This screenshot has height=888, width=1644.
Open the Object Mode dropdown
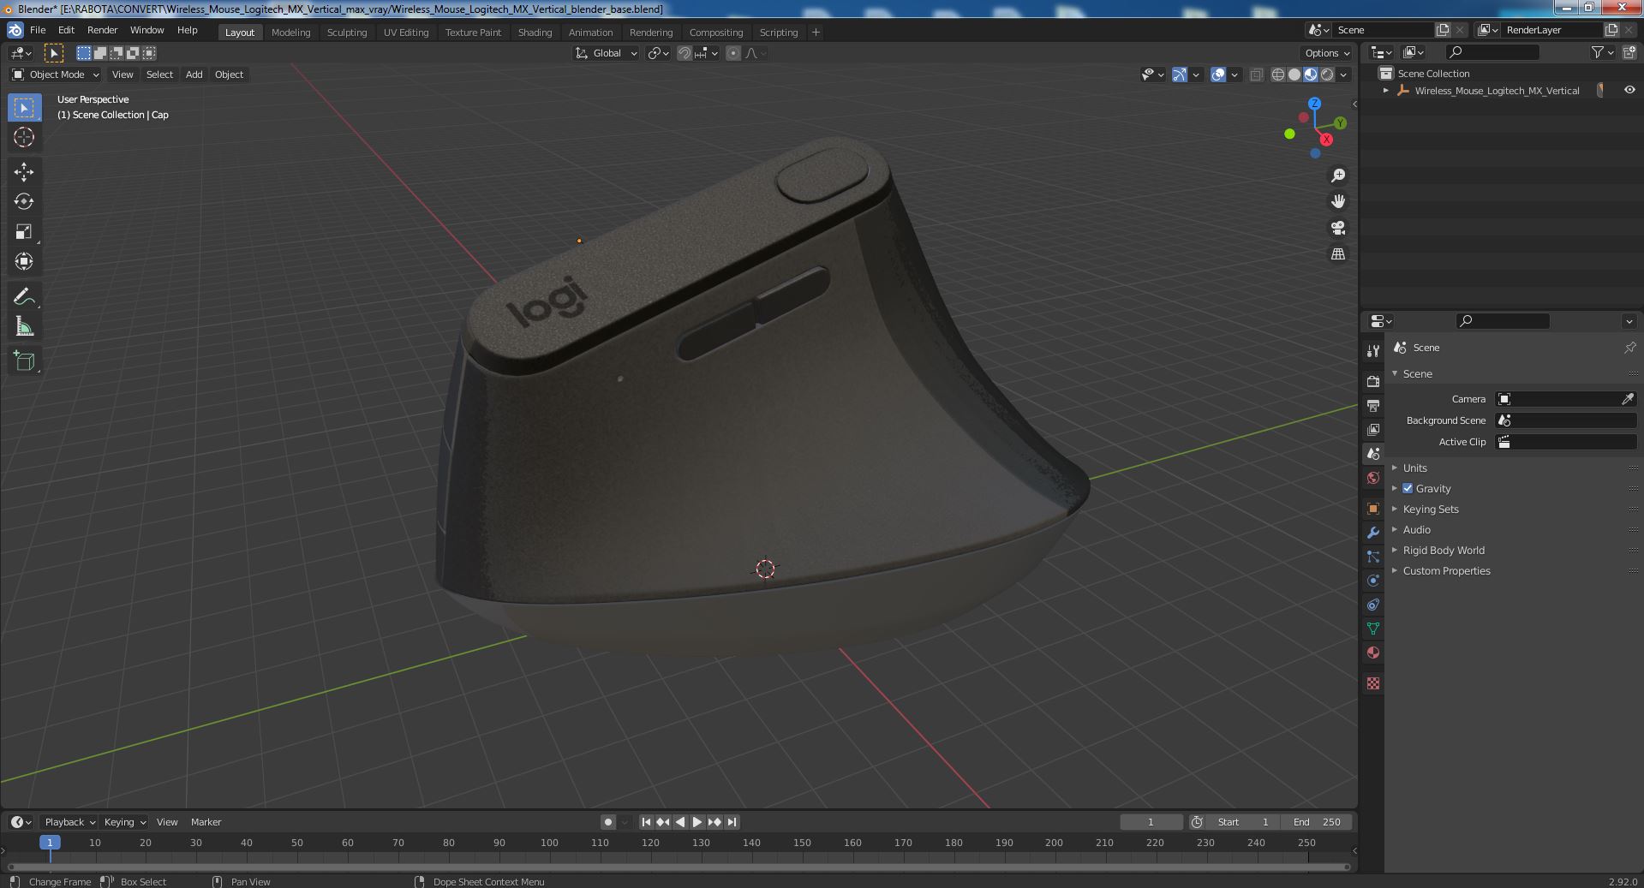pyautogui.click(x=56, y=74)
